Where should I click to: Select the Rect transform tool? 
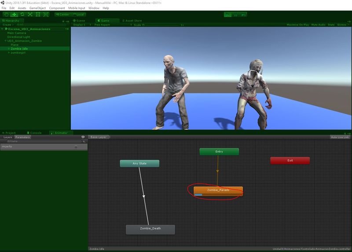38,15
